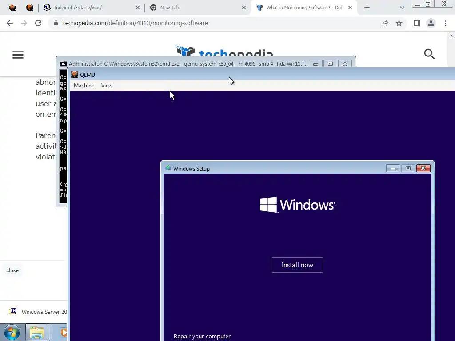Open the QEMU Machine menu
Viewport: 455px width, 341px height.
click(84, 86)
